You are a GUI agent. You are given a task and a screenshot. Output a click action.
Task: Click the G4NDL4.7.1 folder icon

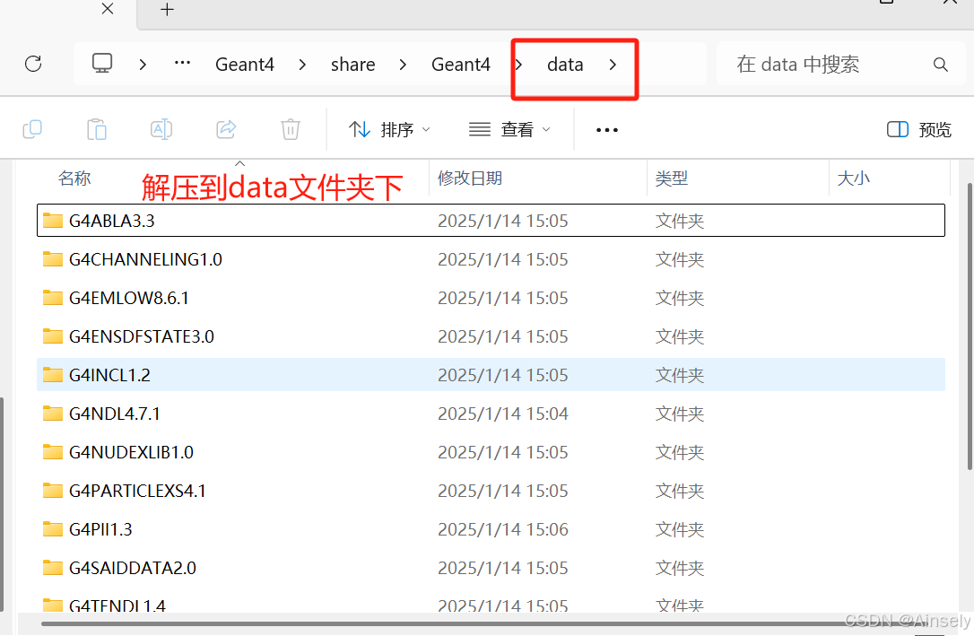tap(53, 413)
